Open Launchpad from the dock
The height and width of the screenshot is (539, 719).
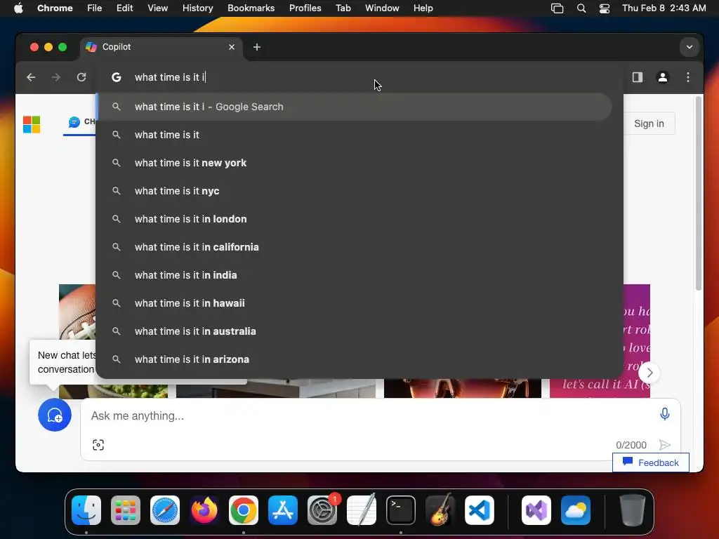[126, 510]
